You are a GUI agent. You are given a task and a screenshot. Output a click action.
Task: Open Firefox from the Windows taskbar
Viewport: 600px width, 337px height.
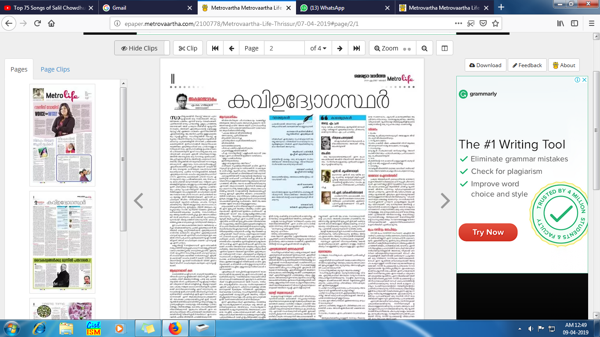pyautogui.click(x=175, y=328)
